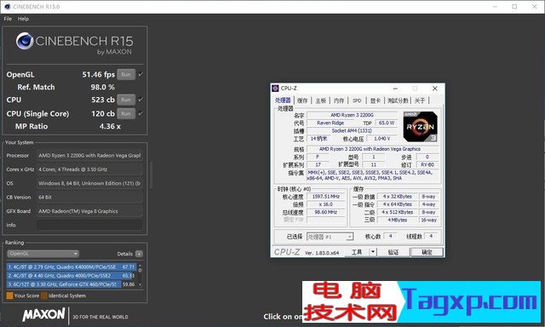545x327 pixels.
Task: Switch to the 内存 tab in CPU-Z
Action: [339, 100]
